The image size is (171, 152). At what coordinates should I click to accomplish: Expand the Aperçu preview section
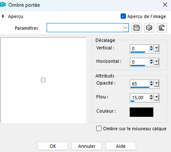(x=3, y=16)
